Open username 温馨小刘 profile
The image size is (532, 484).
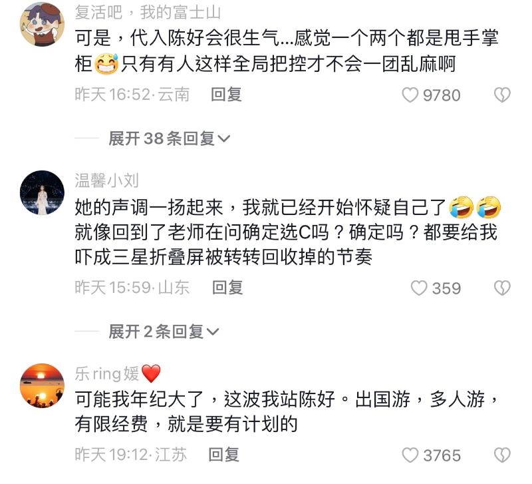point(106,180)
